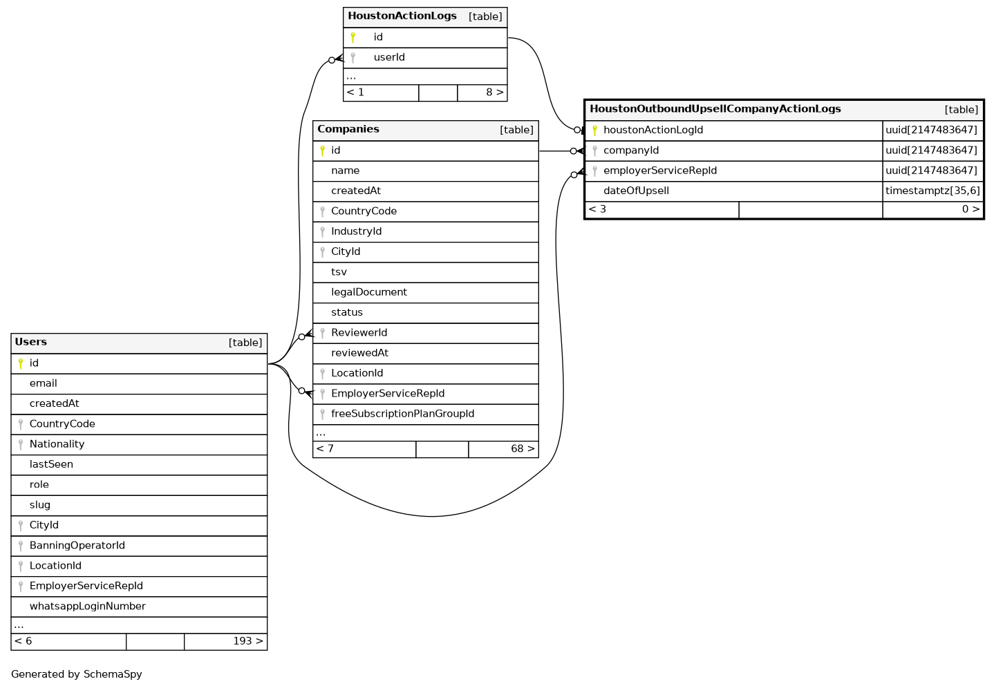The image size is (996, 688).
Task: Select the whatsappLoginNumber column in Users
Action: click(x=88, y=606)
